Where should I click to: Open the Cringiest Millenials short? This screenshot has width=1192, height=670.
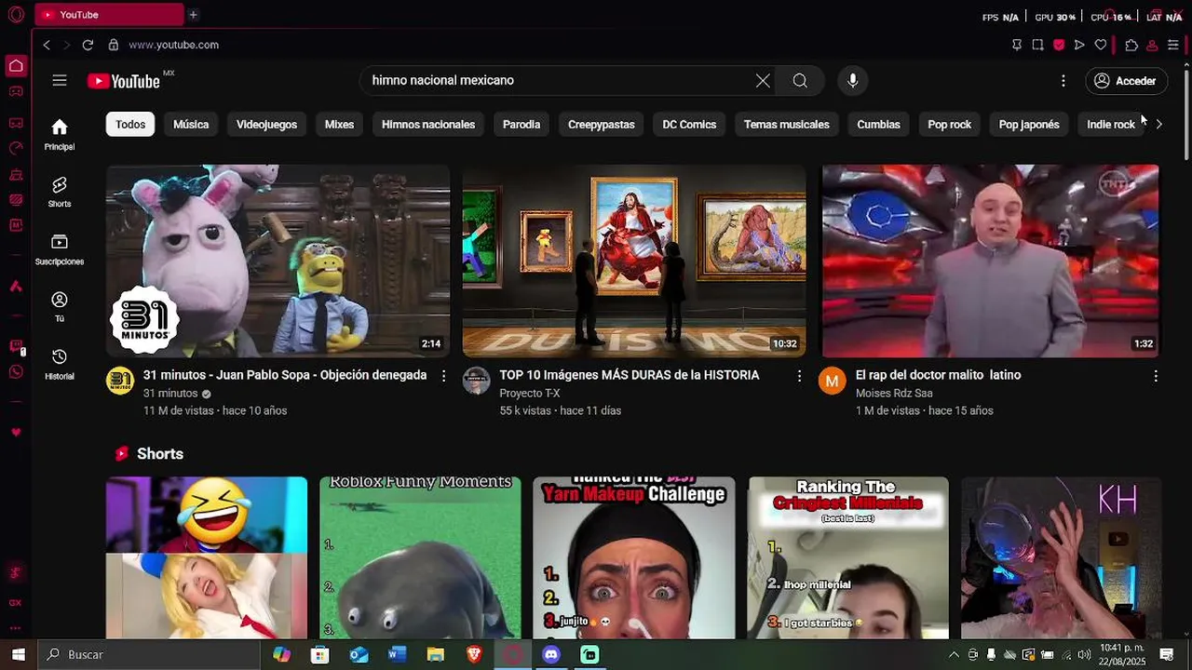coord(848,557)
